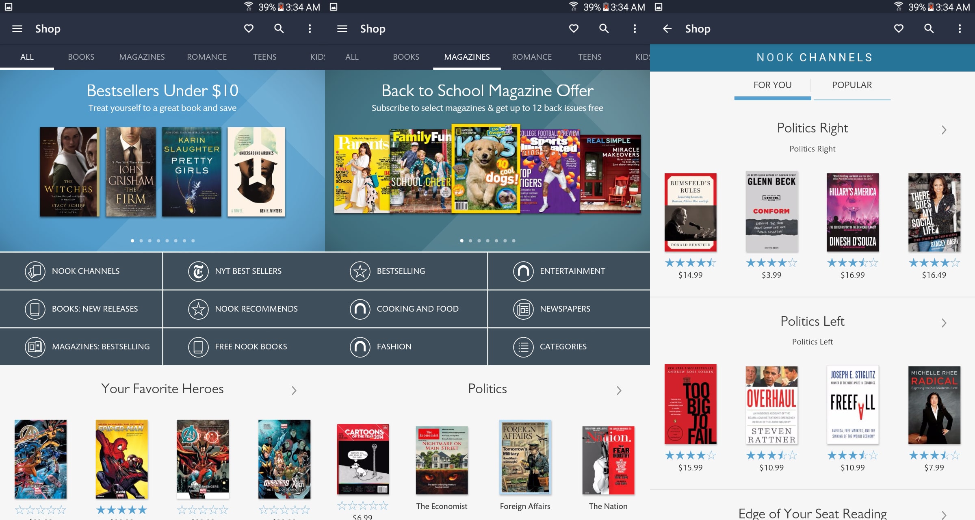975x520 pixels.
Task: Open John Grisham The Firm cover
Action: pos(131,171)
